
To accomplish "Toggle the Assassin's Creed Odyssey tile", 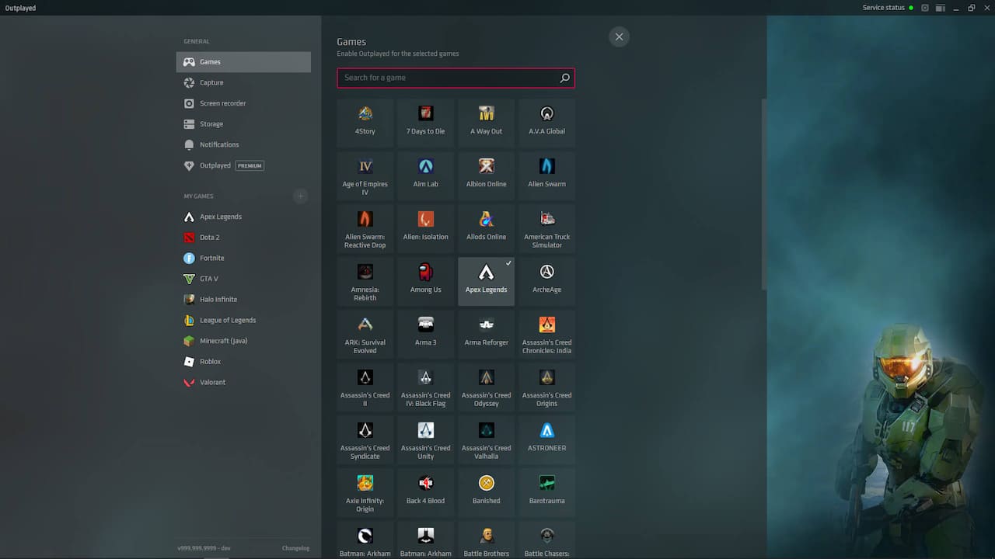I will pyautogui.click(x=487, y=387).
